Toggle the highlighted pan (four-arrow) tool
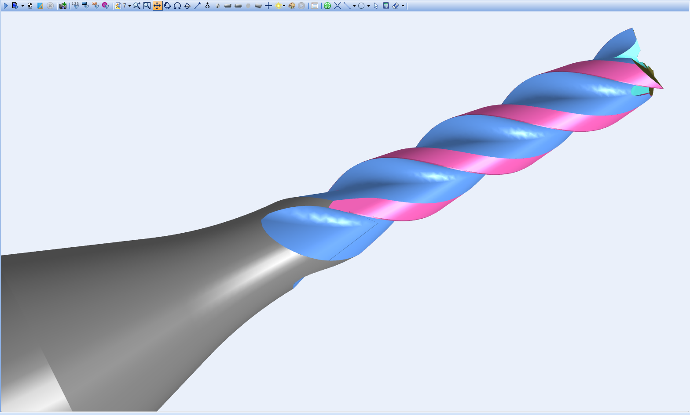The width and height of the screenshot is (690, 415). (157, 6)
